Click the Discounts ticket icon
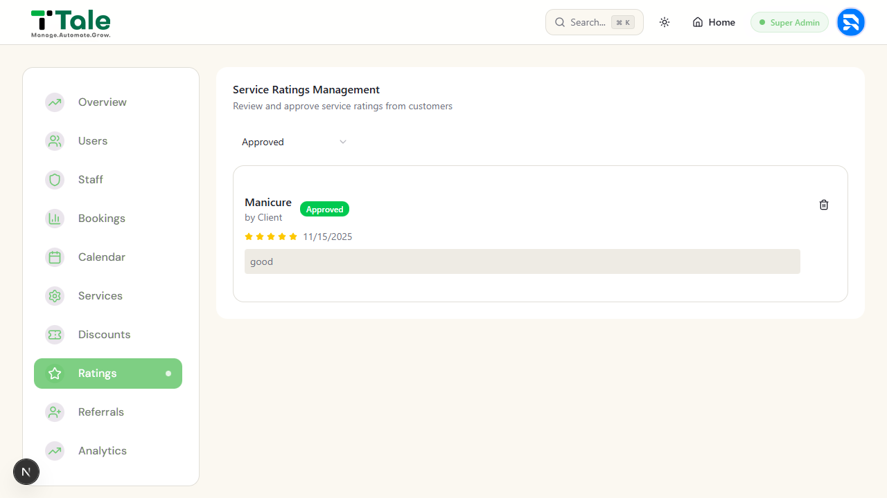887x498 pixels. tap(55, 335)
